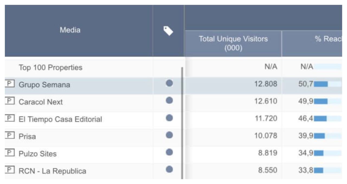The height and width of the screenshot is (184, 347).
Task: Click the Media column header
Action: (70, 30)
